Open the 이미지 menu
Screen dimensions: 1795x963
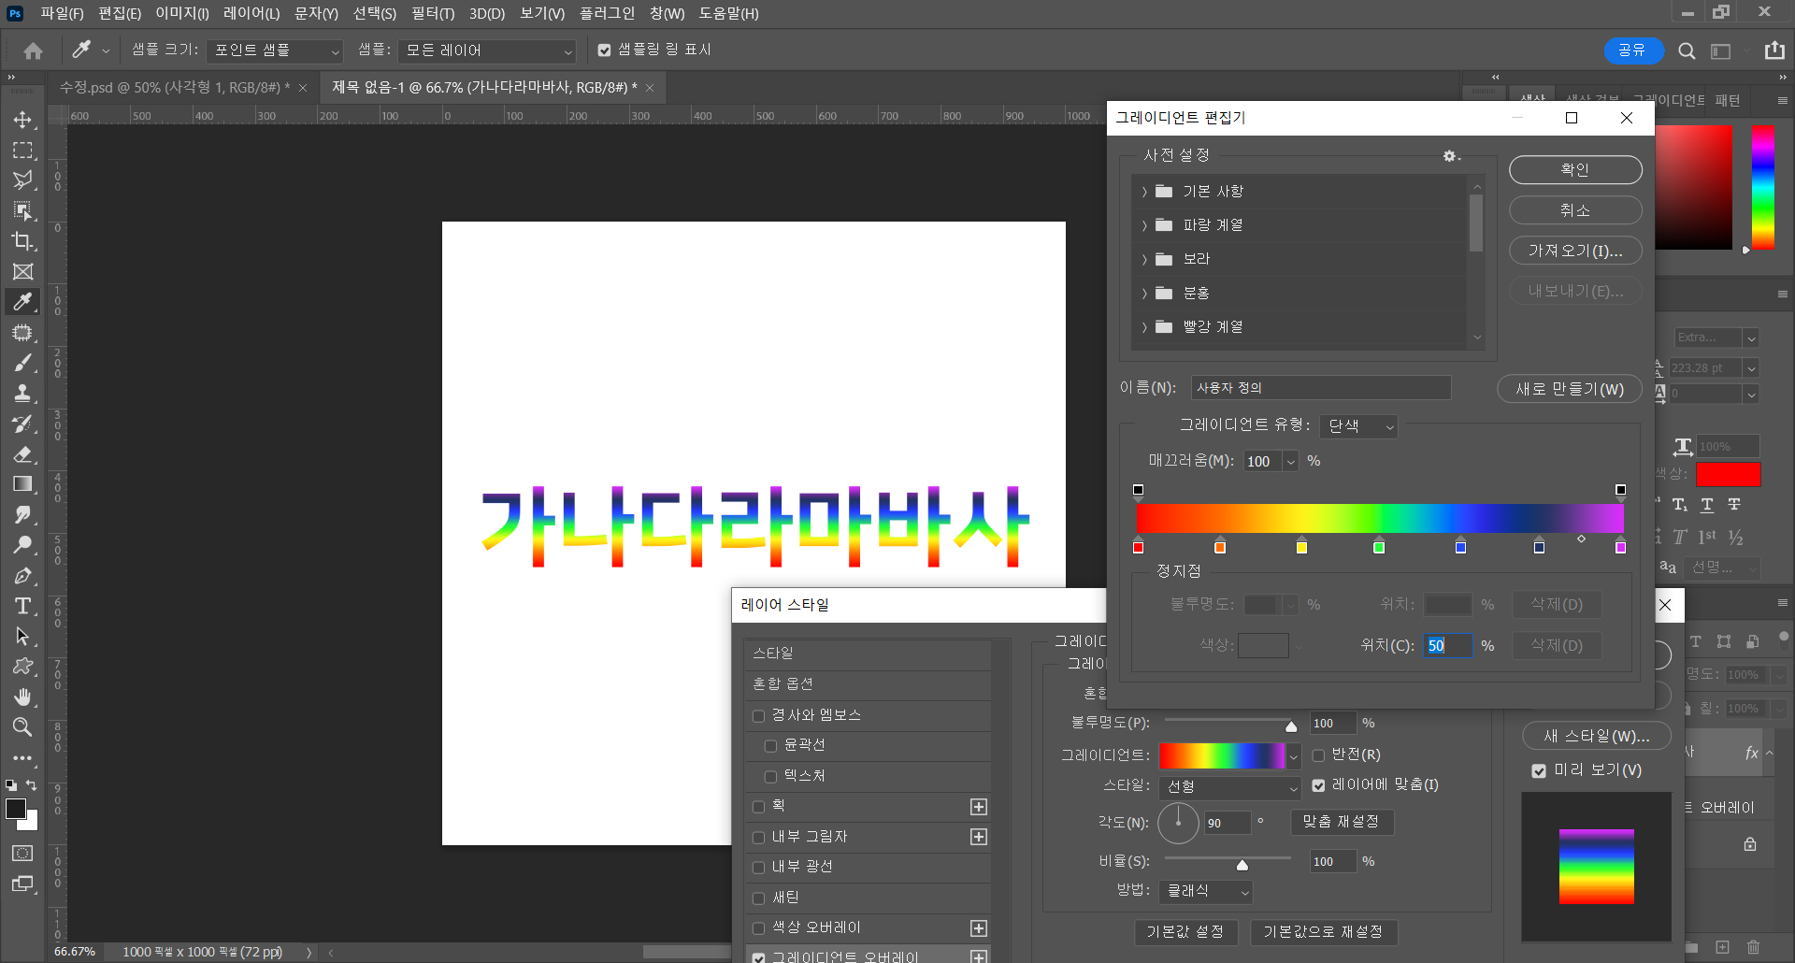coord(181,13)
